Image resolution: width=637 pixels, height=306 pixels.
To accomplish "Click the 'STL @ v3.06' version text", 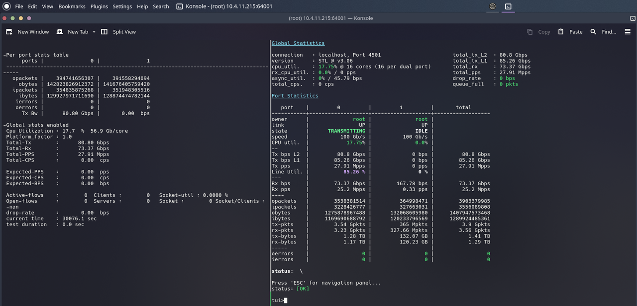I will pyautogui.click(x=335, y=61).
